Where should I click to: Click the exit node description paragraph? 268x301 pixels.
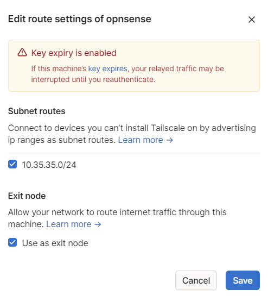point(117,218)
